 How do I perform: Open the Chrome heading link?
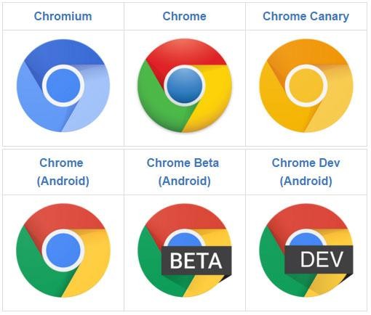coord(185,17)
